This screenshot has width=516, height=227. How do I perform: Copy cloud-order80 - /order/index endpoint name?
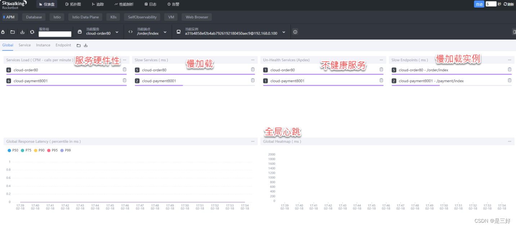click(x=510, y=69)
